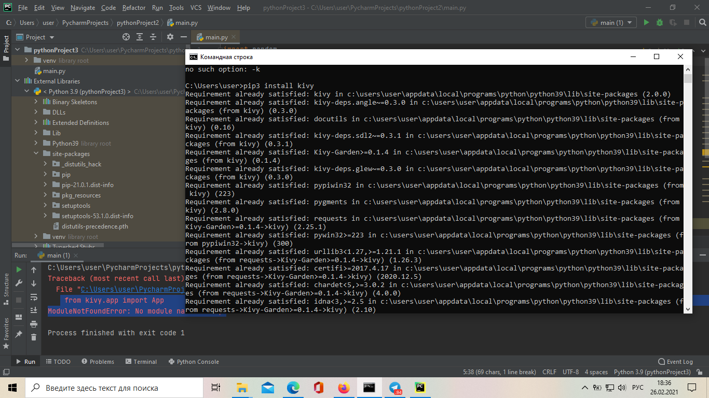Click the Python 3.9 (pythonProject3) interpreter status

pos(652,372)
